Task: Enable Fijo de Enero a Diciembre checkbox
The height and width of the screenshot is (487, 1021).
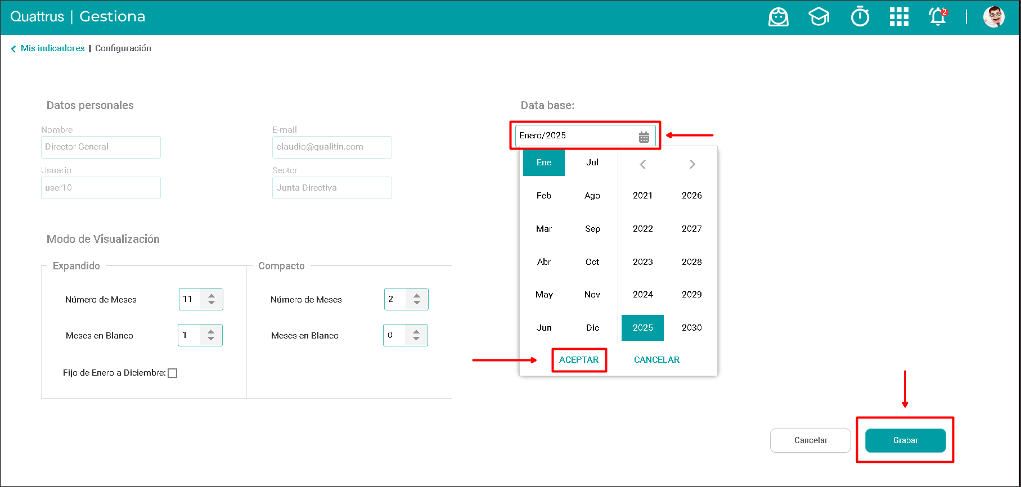Action: 173,373
